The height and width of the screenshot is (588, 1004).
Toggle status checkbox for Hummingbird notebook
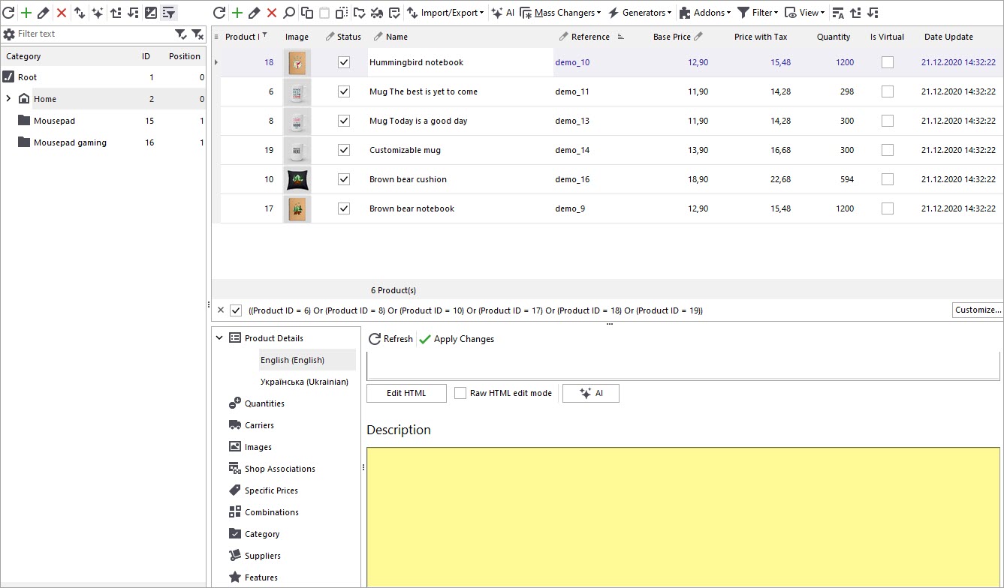(x=344, y=62)
